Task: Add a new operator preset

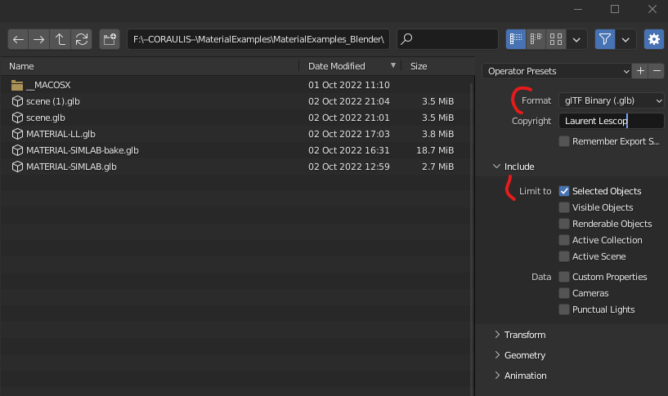Action: pyautogui.click(x=640, y=71)
